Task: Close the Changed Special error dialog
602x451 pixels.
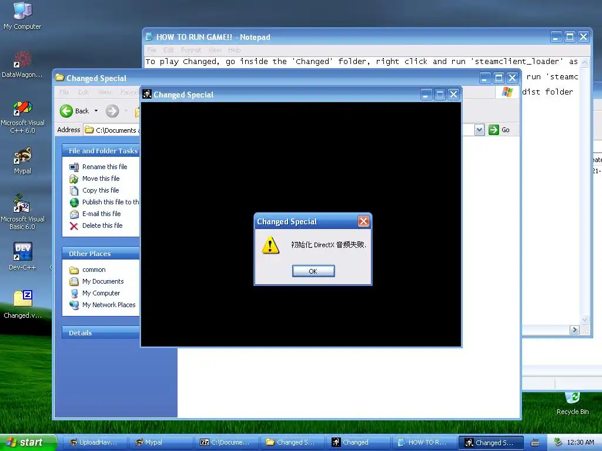Action: (x=363, y=221)
